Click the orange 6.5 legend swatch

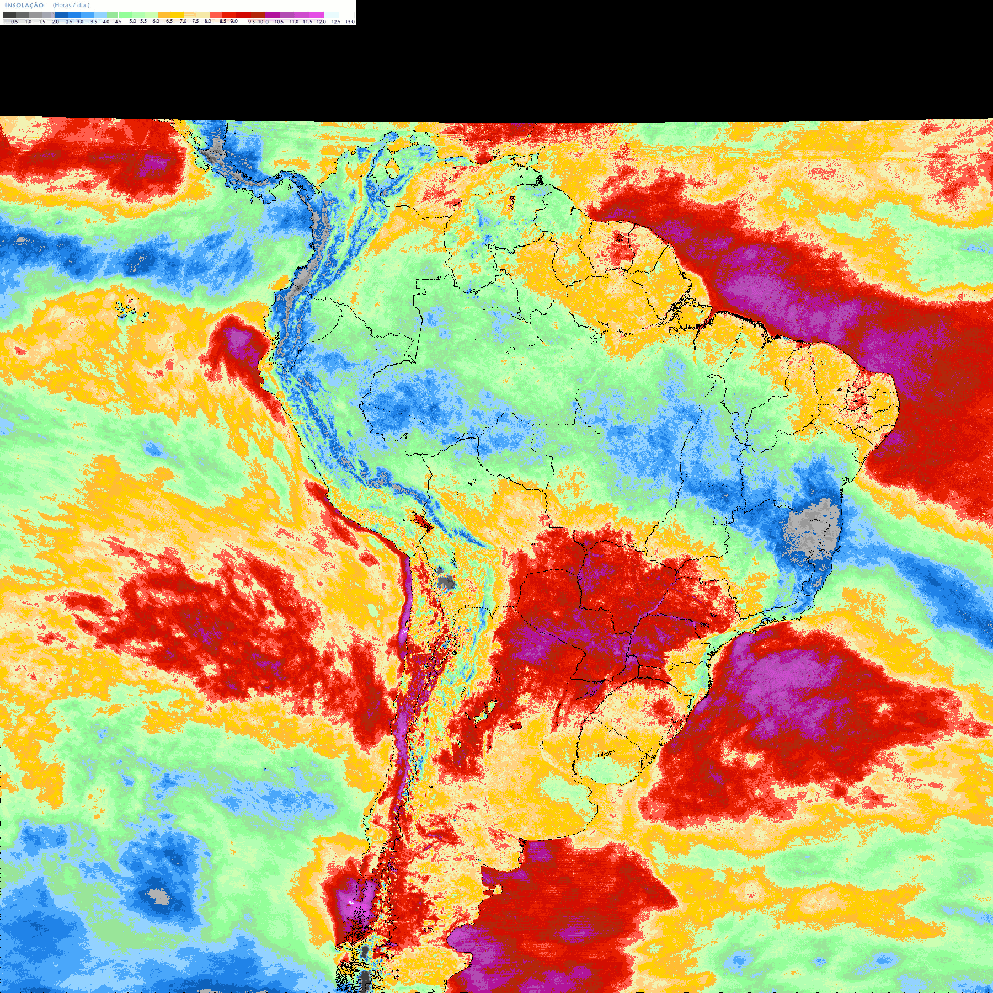pyautogui.click(x=164, y=15)
